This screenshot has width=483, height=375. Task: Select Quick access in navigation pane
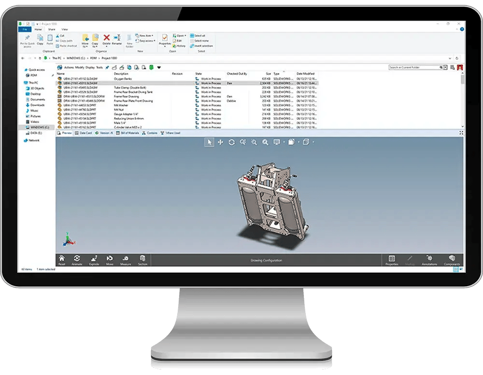[x=34, y=70]
